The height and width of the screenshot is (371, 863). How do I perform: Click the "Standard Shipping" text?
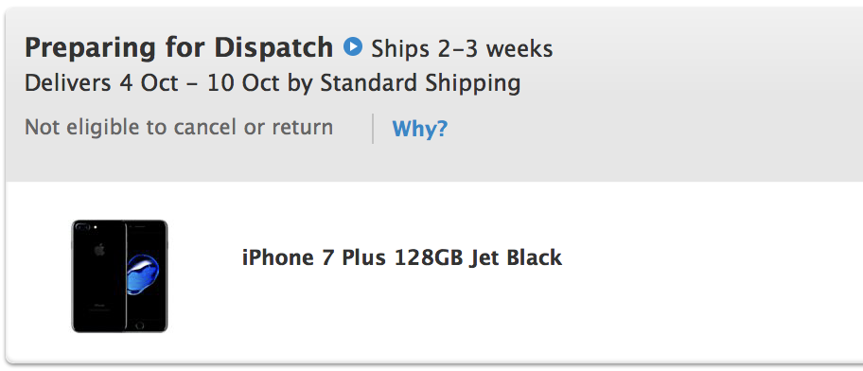tap(420, 83)
